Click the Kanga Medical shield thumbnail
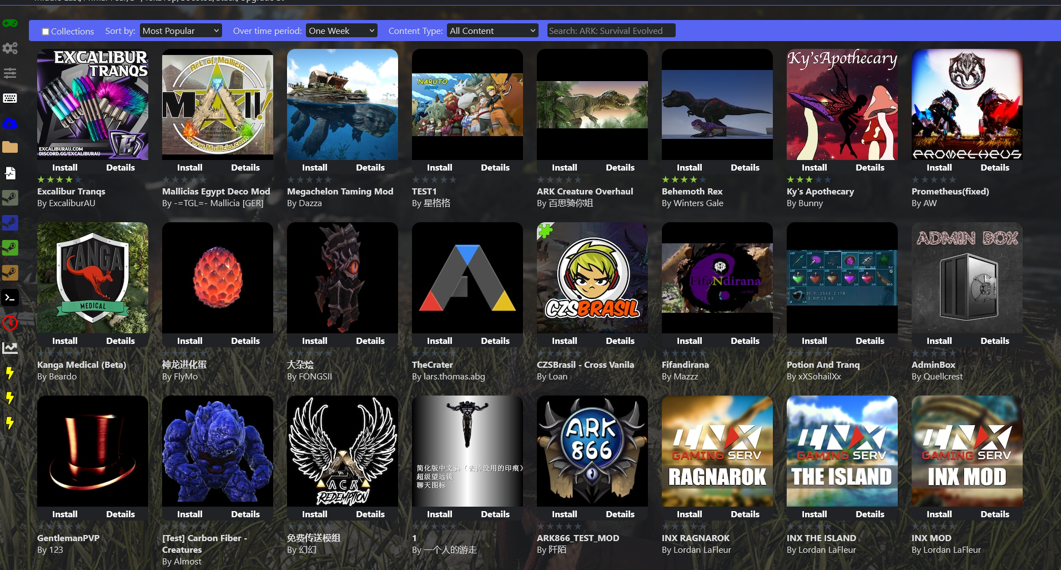This screenshot has width=1061, height=570. click(x=93, y=278)
